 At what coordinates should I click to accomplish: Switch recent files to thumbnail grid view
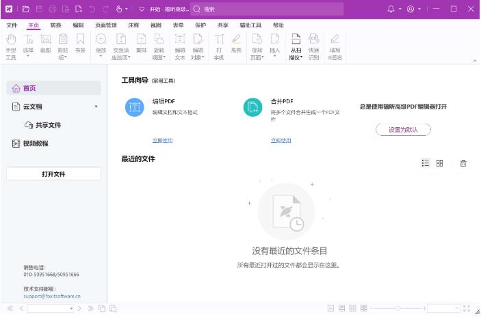[x=439, y=163]
